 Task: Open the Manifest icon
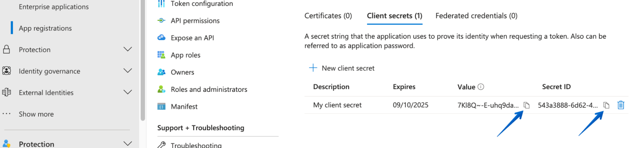(x=161, y=106)
